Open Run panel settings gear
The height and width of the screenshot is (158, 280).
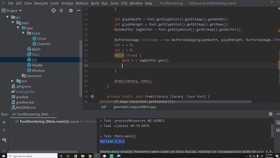pos(270,114)
